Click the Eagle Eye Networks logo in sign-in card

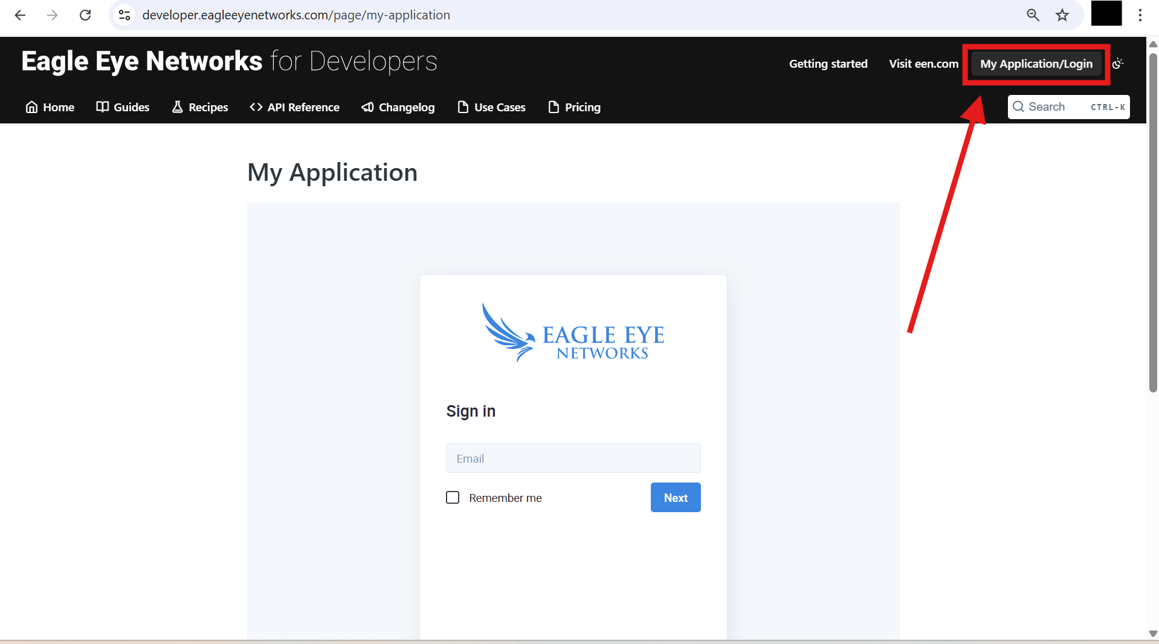(x=573, y=333)
